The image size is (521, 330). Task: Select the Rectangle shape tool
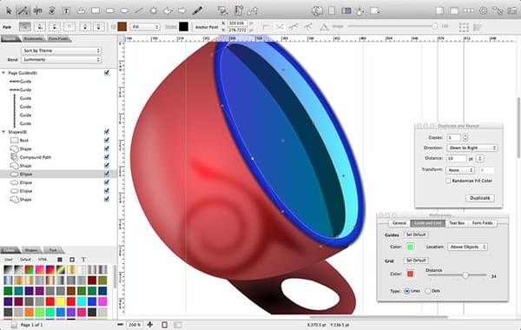[x=96, y=10]
